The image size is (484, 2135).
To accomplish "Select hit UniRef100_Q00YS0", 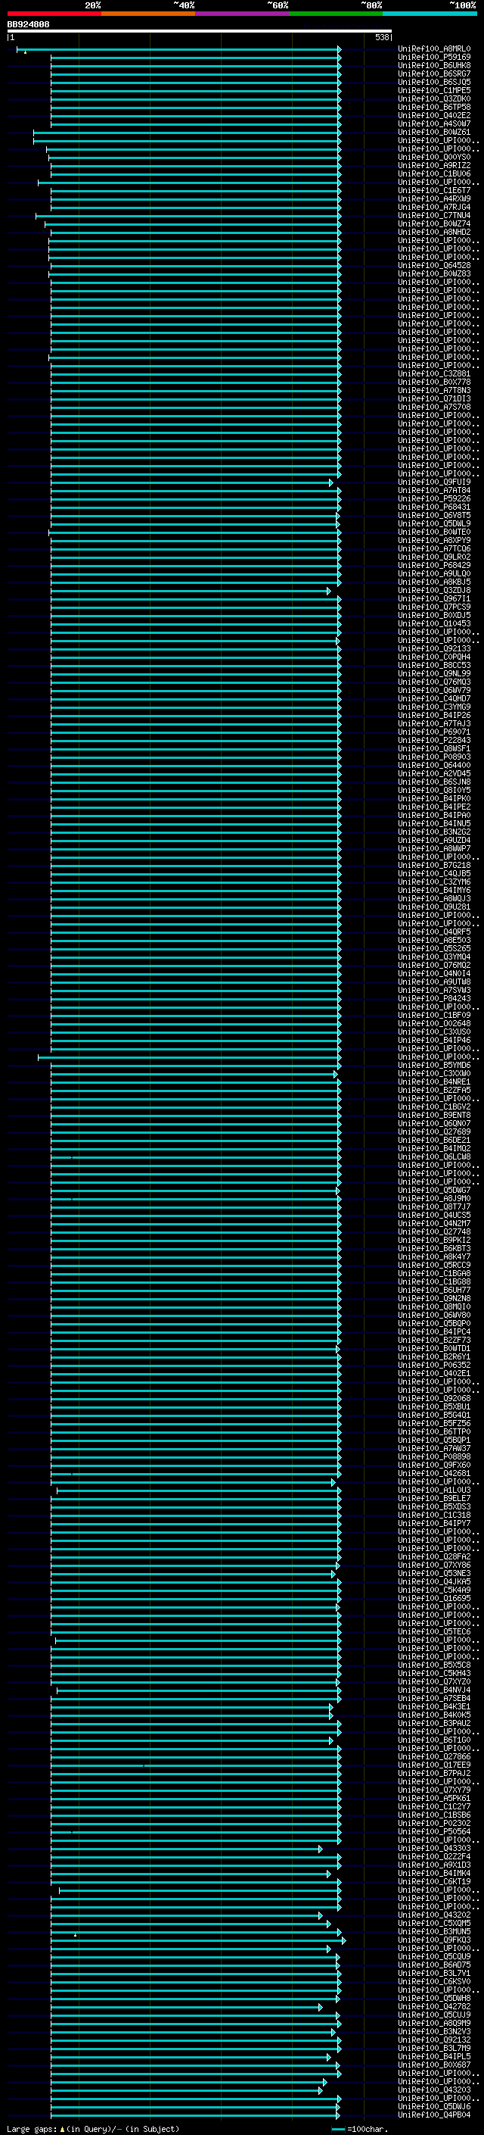I will [x=434, y=158].
